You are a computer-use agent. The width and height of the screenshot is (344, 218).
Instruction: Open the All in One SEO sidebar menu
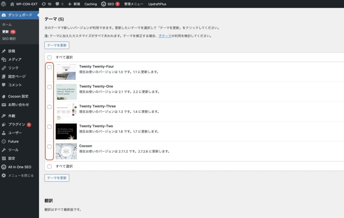click(19, 167)
